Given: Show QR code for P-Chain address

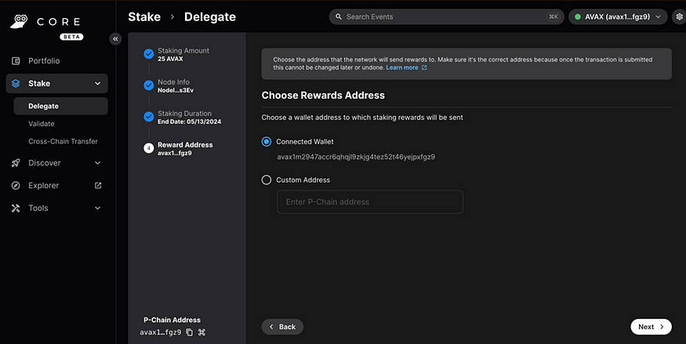Looking at the screenshot, I should [201, 332].
